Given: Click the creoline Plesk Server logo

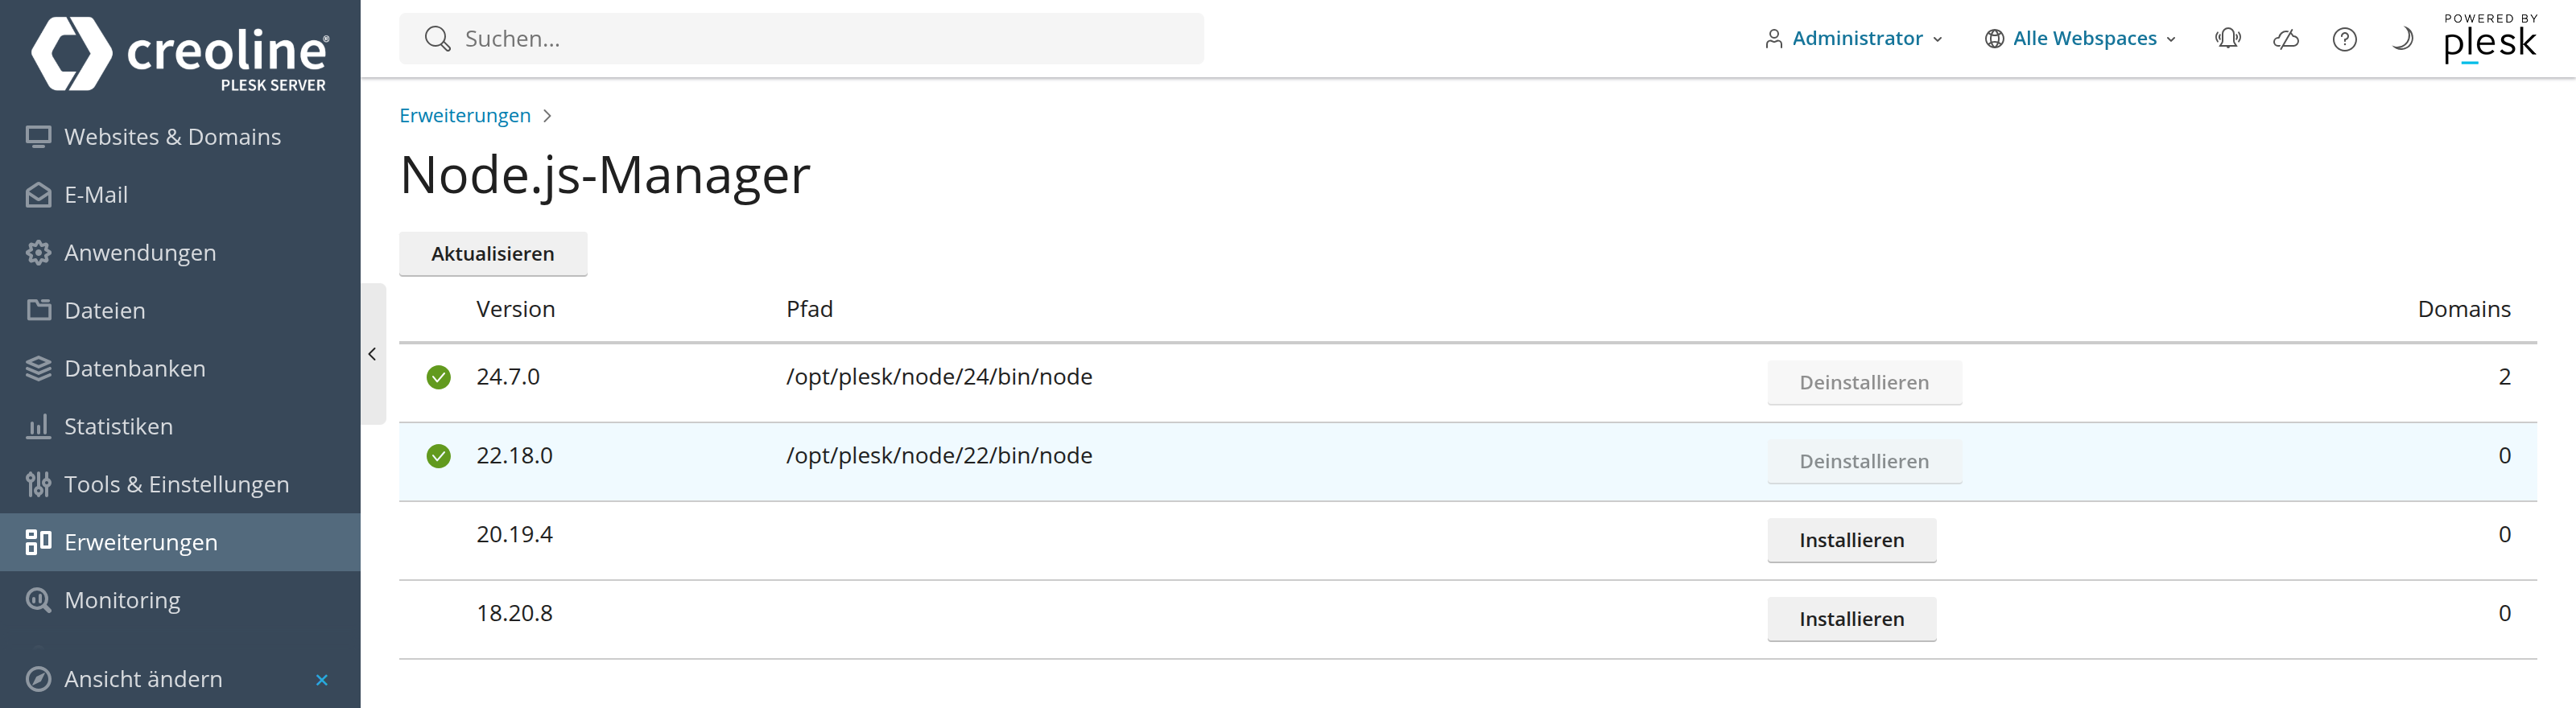Looking at the screenshot, I should pyautogui.click(x=180, y=54).
